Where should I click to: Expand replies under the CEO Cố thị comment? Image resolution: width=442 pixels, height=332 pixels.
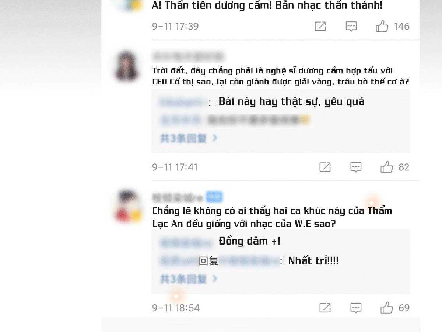coord(189,138)
